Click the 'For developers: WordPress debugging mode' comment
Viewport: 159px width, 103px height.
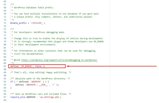click(x=39, y=32)
